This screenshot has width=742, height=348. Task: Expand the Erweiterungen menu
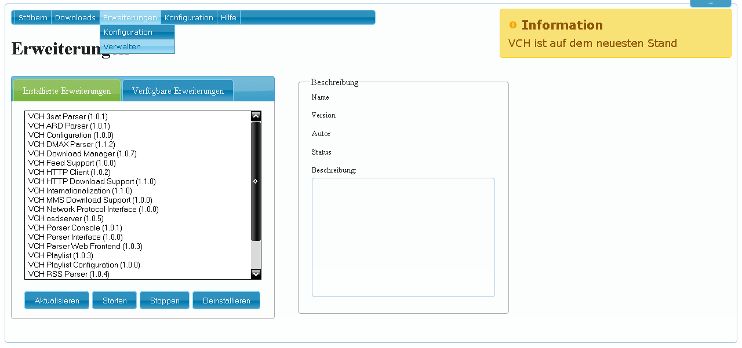point(130,17)
